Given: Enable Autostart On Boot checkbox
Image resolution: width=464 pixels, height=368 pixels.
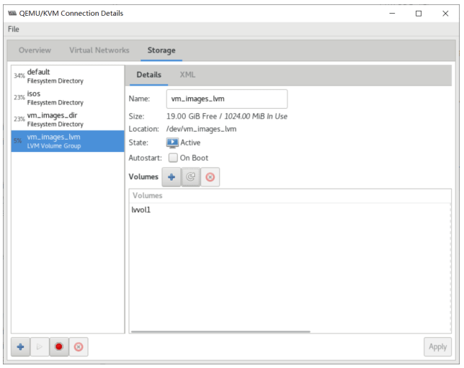Looking at the screenshot, I should coord(173,158).
